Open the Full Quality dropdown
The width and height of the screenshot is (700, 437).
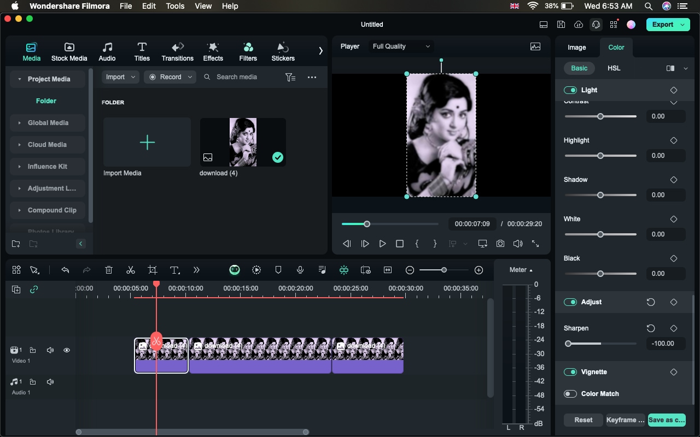(402, 46)
